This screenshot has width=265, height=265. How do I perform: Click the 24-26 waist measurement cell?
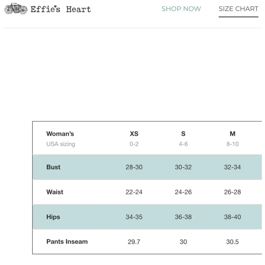[183, 192]
